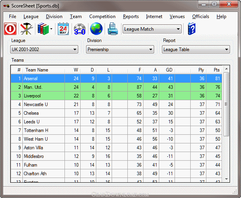This screenshot has height=198, width=241.
Task: Open the blue help book icon
Action: 191,29
